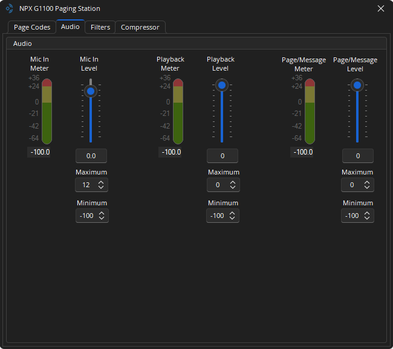Switch to the Page Codes tab
The width and height of the screenshot is (393, 349).
32,27
